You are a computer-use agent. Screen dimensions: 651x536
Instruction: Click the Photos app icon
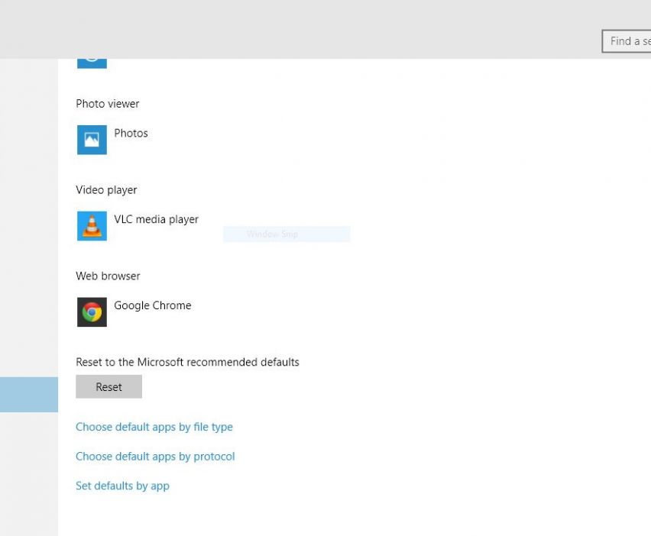point(92,140)
